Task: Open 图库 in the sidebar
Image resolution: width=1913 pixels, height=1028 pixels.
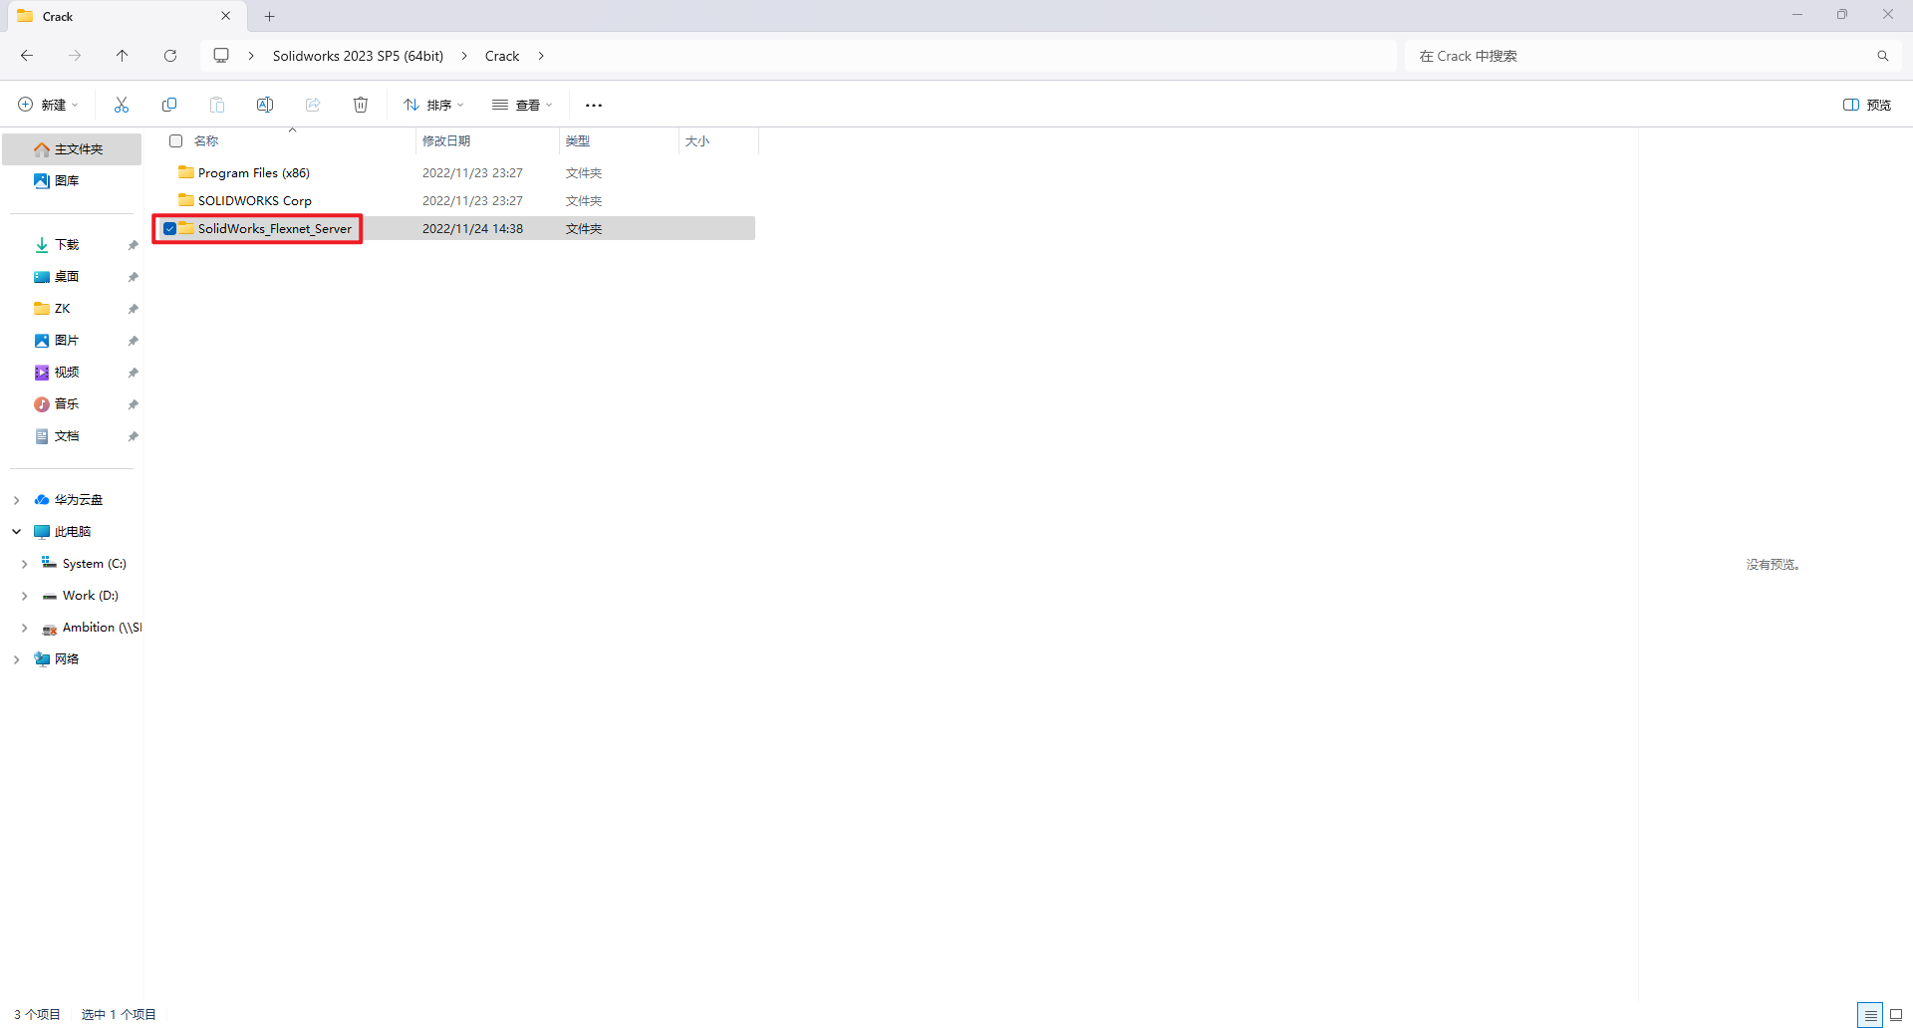Action: pyautogui.click(x=72, y=181)
